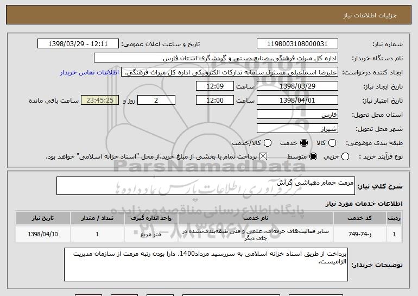Click the need date cell 1398/04/10
The width and height of the screenshot is (418, 296).
click(x=43, y=235)
